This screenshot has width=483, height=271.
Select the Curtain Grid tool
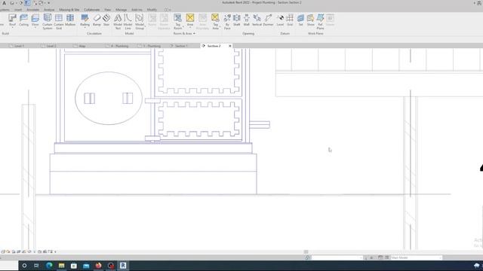click(59, 22)
